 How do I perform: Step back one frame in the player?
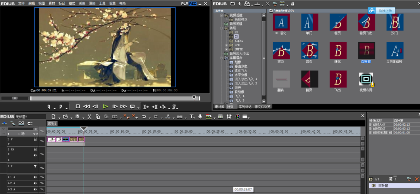95,107
